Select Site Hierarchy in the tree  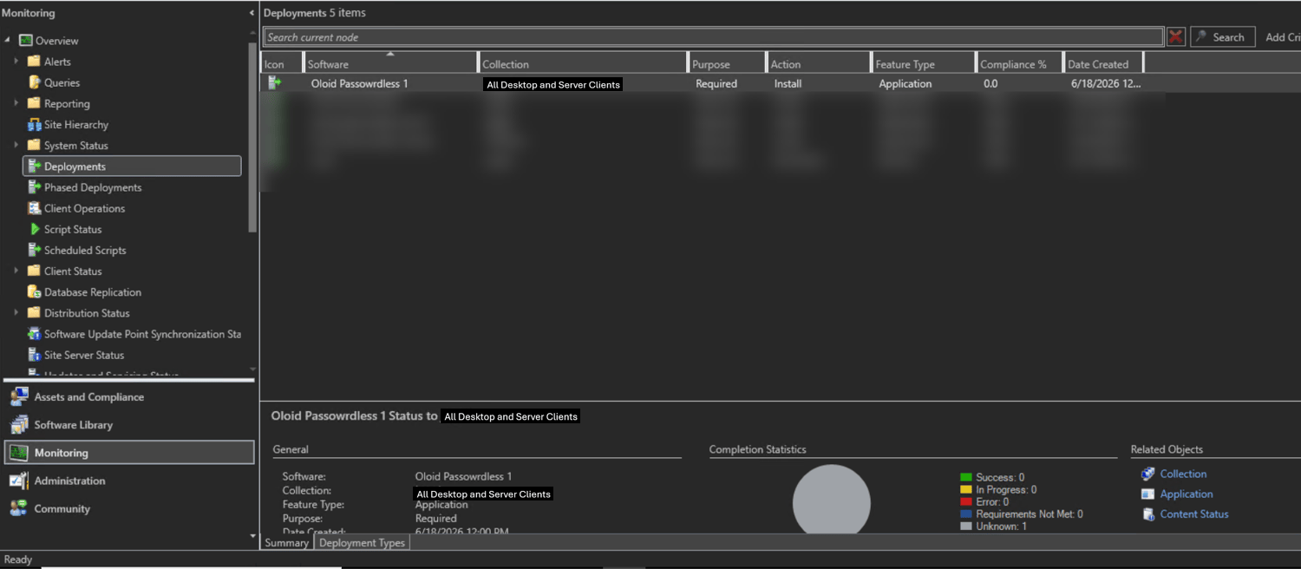pyautogui.click(x=76, y=125)
